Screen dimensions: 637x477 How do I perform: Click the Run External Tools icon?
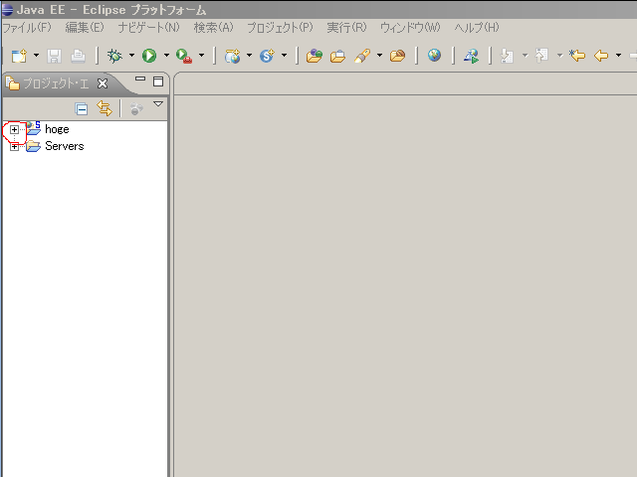tap(184, 56)
